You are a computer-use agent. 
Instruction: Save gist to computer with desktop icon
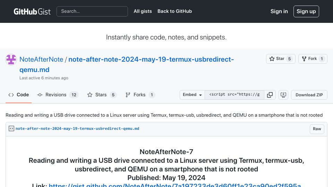click(x=283, y=95)
